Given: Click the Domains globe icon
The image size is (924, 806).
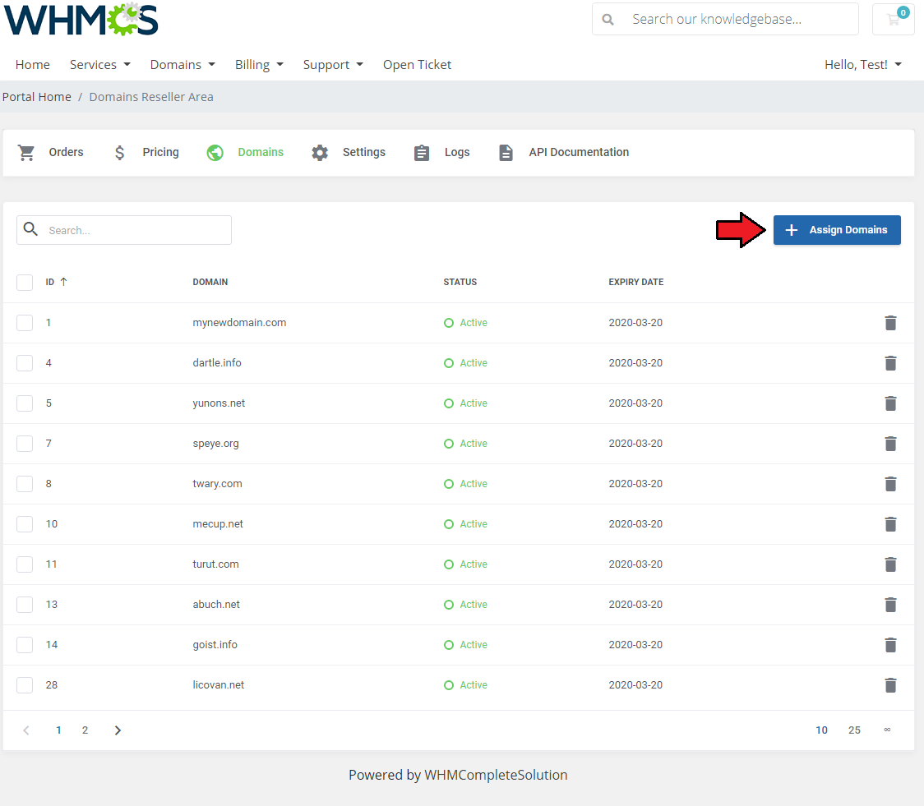Looking at the screenshot, I should coord(215,153).
